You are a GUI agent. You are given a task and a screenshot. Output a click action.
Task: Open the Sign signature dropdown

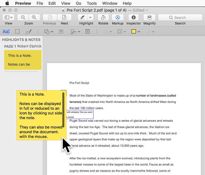(75, 32)
